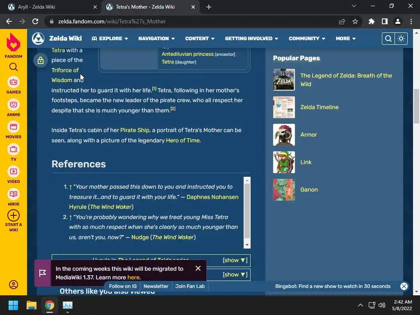Click the Start a Wiki plus icon
The image size is (420, 315).
[x=14, y=215]
